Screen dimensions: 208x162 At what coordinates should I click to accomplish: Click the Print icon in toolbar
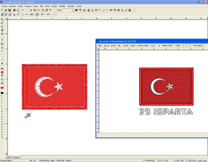pos(14,10)
